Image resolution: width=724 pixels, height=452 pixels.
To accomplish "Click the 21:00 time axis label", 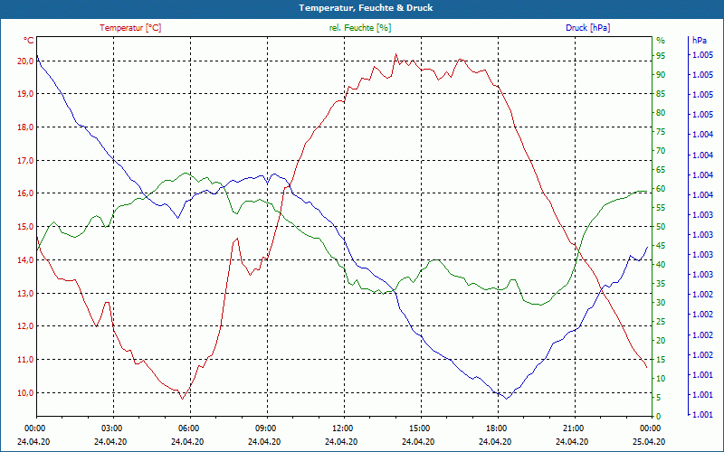I will pos(574,428).
